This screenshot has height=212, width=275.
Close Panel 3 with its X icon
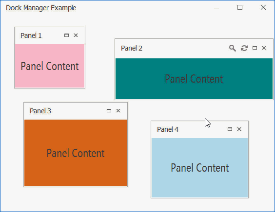point(118,111)
